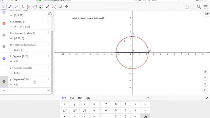The height and width of the screenshot is (118, 210).
Task: Click the backspace key on keyboard
Action: click(x=145, y=116)
